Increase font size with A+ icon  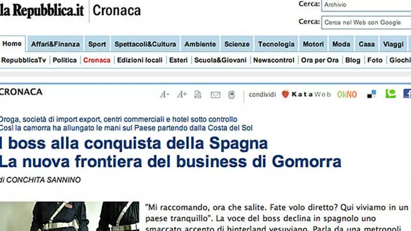tap(182, 94)
